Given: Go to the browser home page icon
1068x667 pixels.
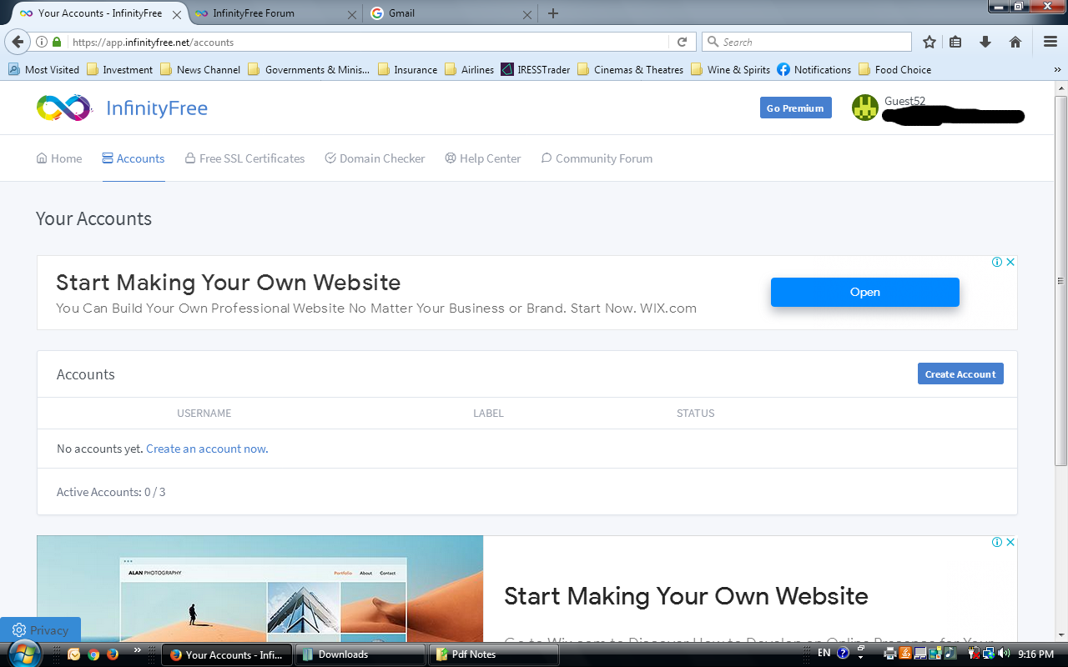Looking at the screenshot, I should pyautogui.click(x=1015, y=42).
